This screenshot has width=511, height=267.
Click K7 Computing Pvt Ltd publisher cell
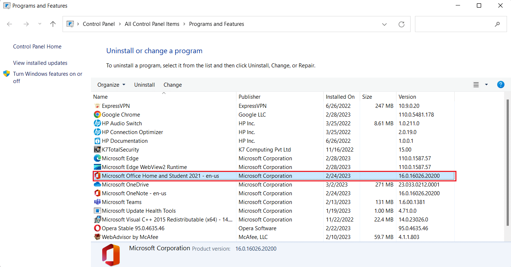click(265, 150)
